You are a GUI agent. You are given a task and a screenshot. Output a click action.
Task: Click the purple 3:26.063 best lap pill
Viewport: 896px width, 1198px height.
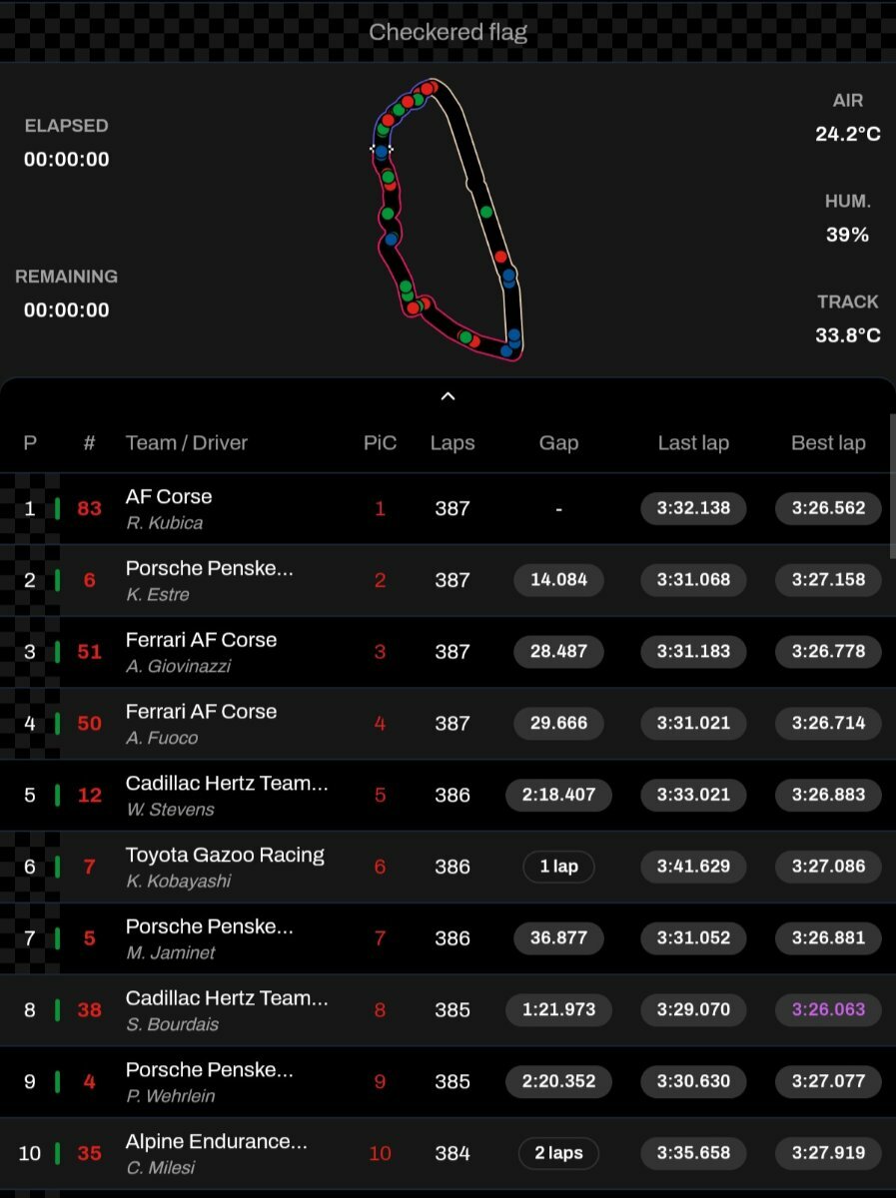pos(828,1009)
